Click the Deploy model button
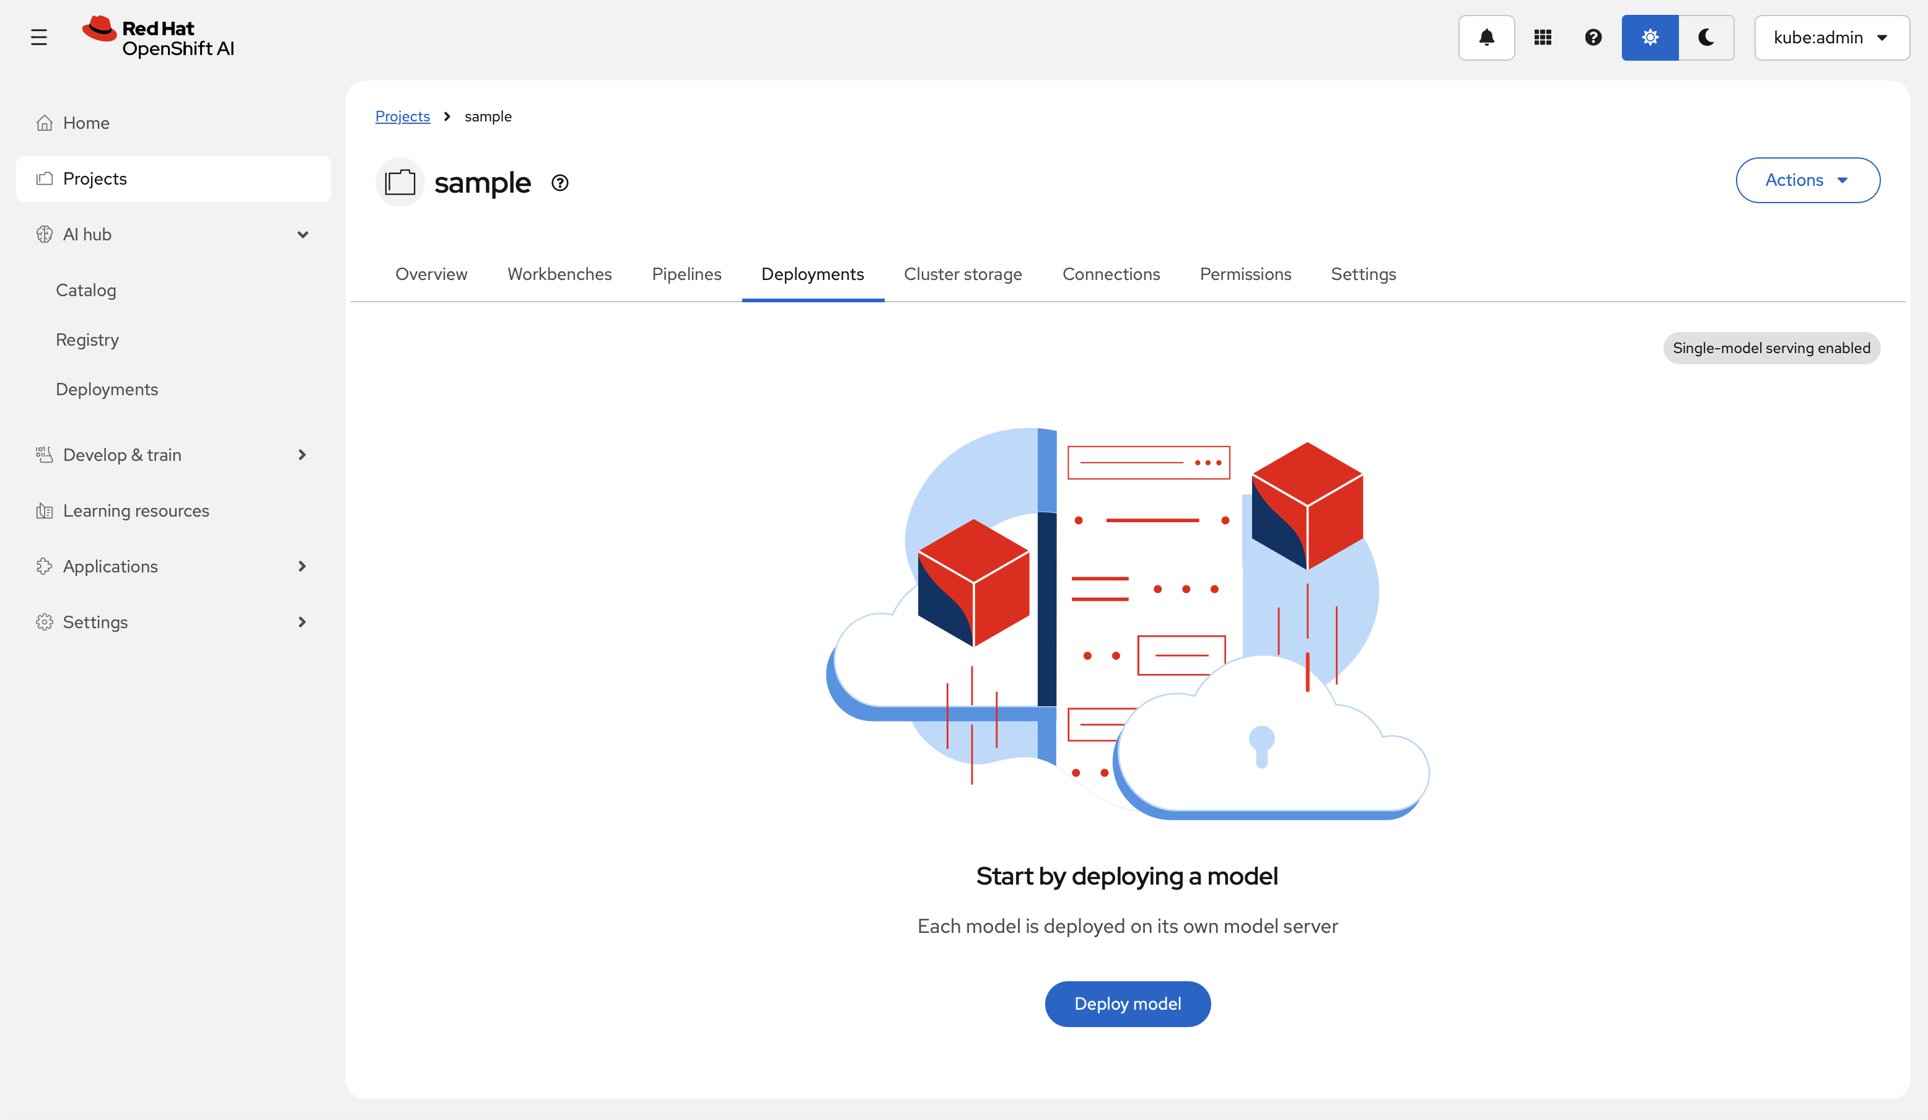 1127,1004
